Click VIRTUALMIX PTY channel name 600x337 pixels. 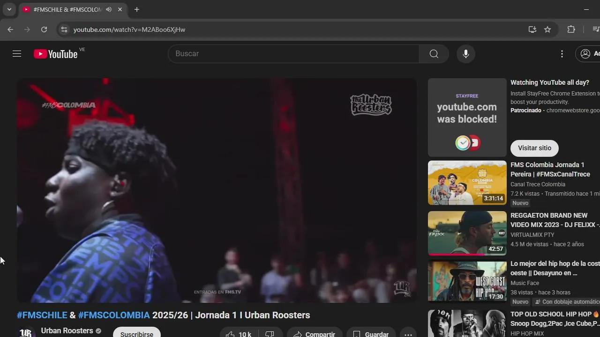532,235
